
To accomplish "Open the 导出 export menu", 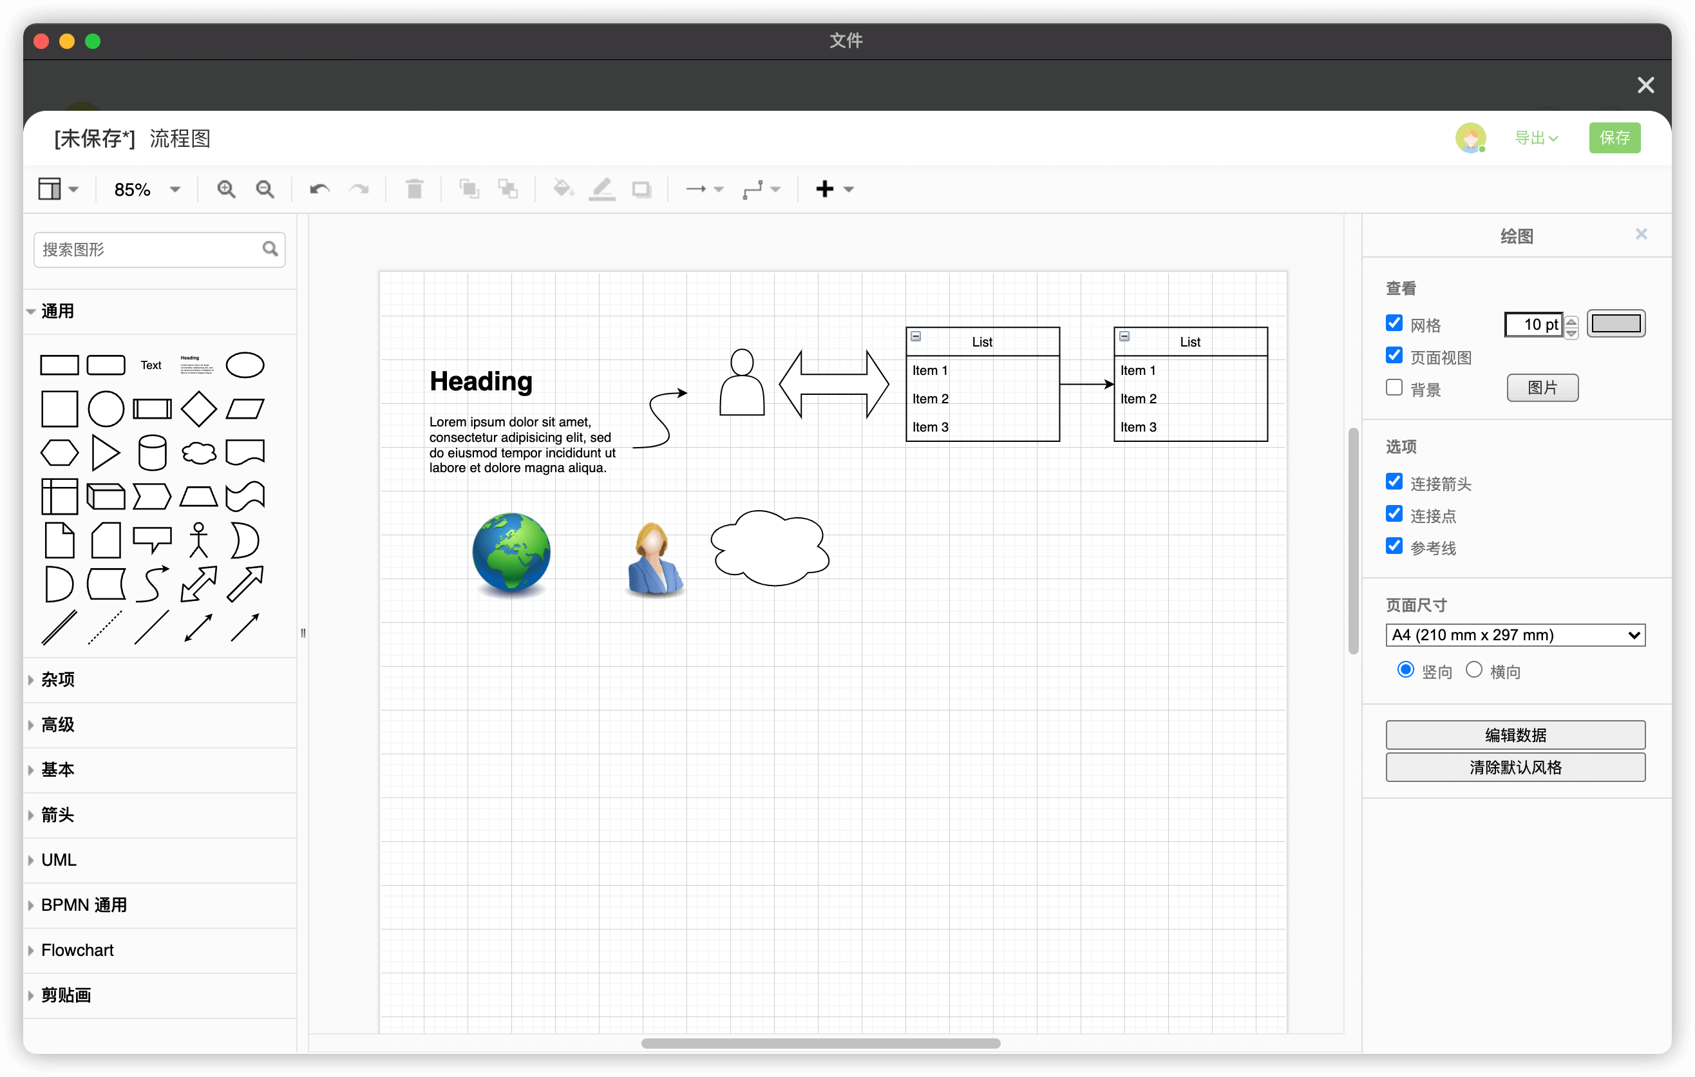I will point(1536,138).
